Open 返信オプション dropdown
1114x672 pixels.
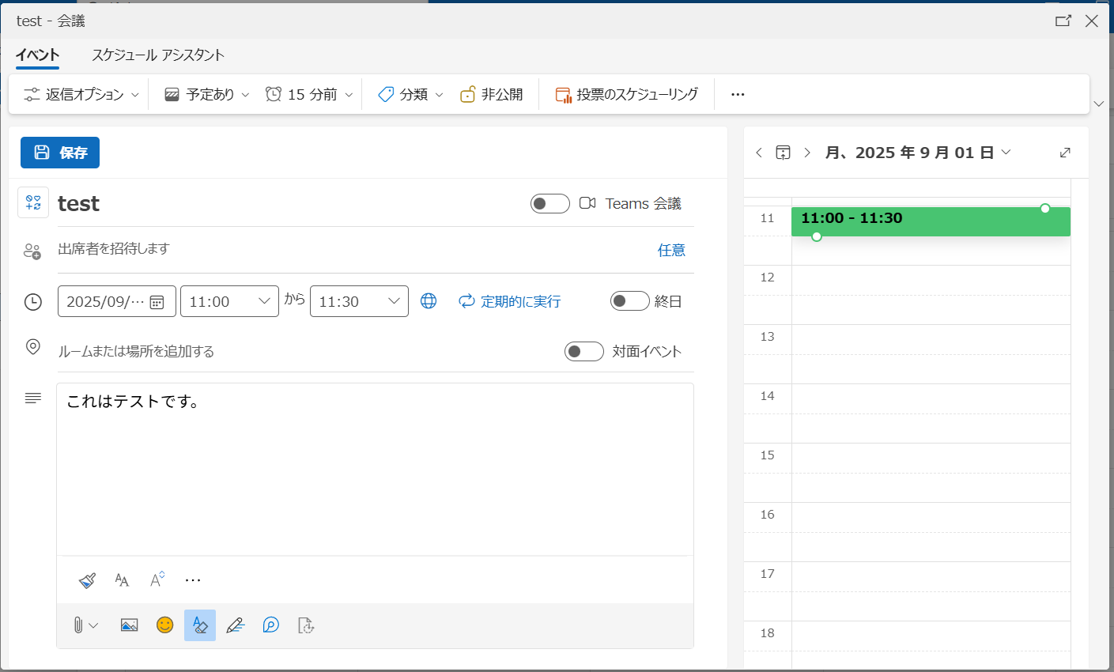(81, 94)
